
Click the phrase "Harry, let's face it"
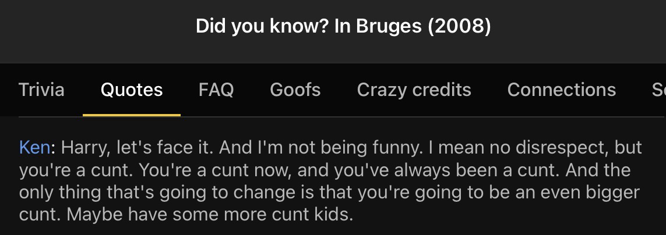pyautogui.click(x=137, y=148)
